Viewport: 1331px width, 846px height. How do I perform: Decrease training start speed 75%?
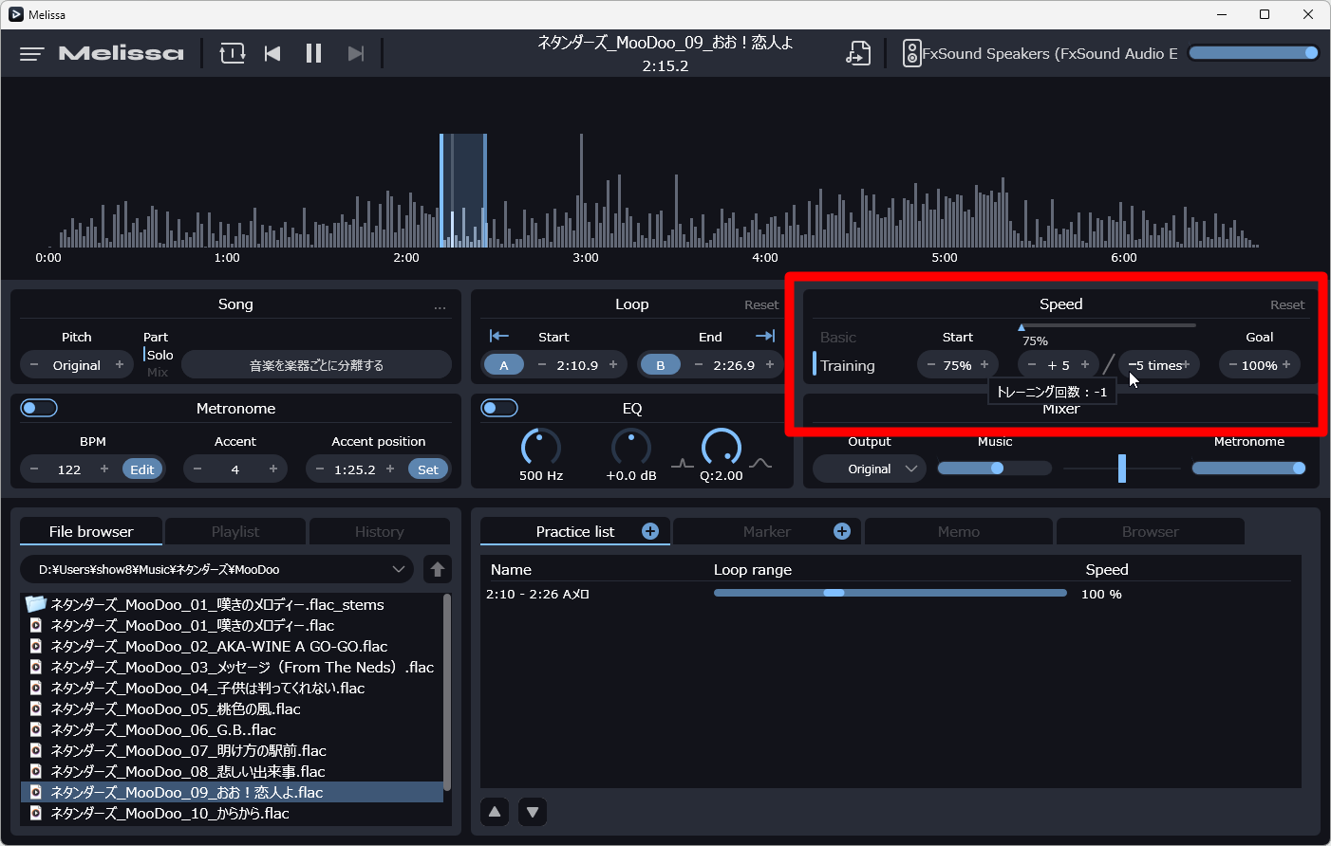tap(931, 365)
